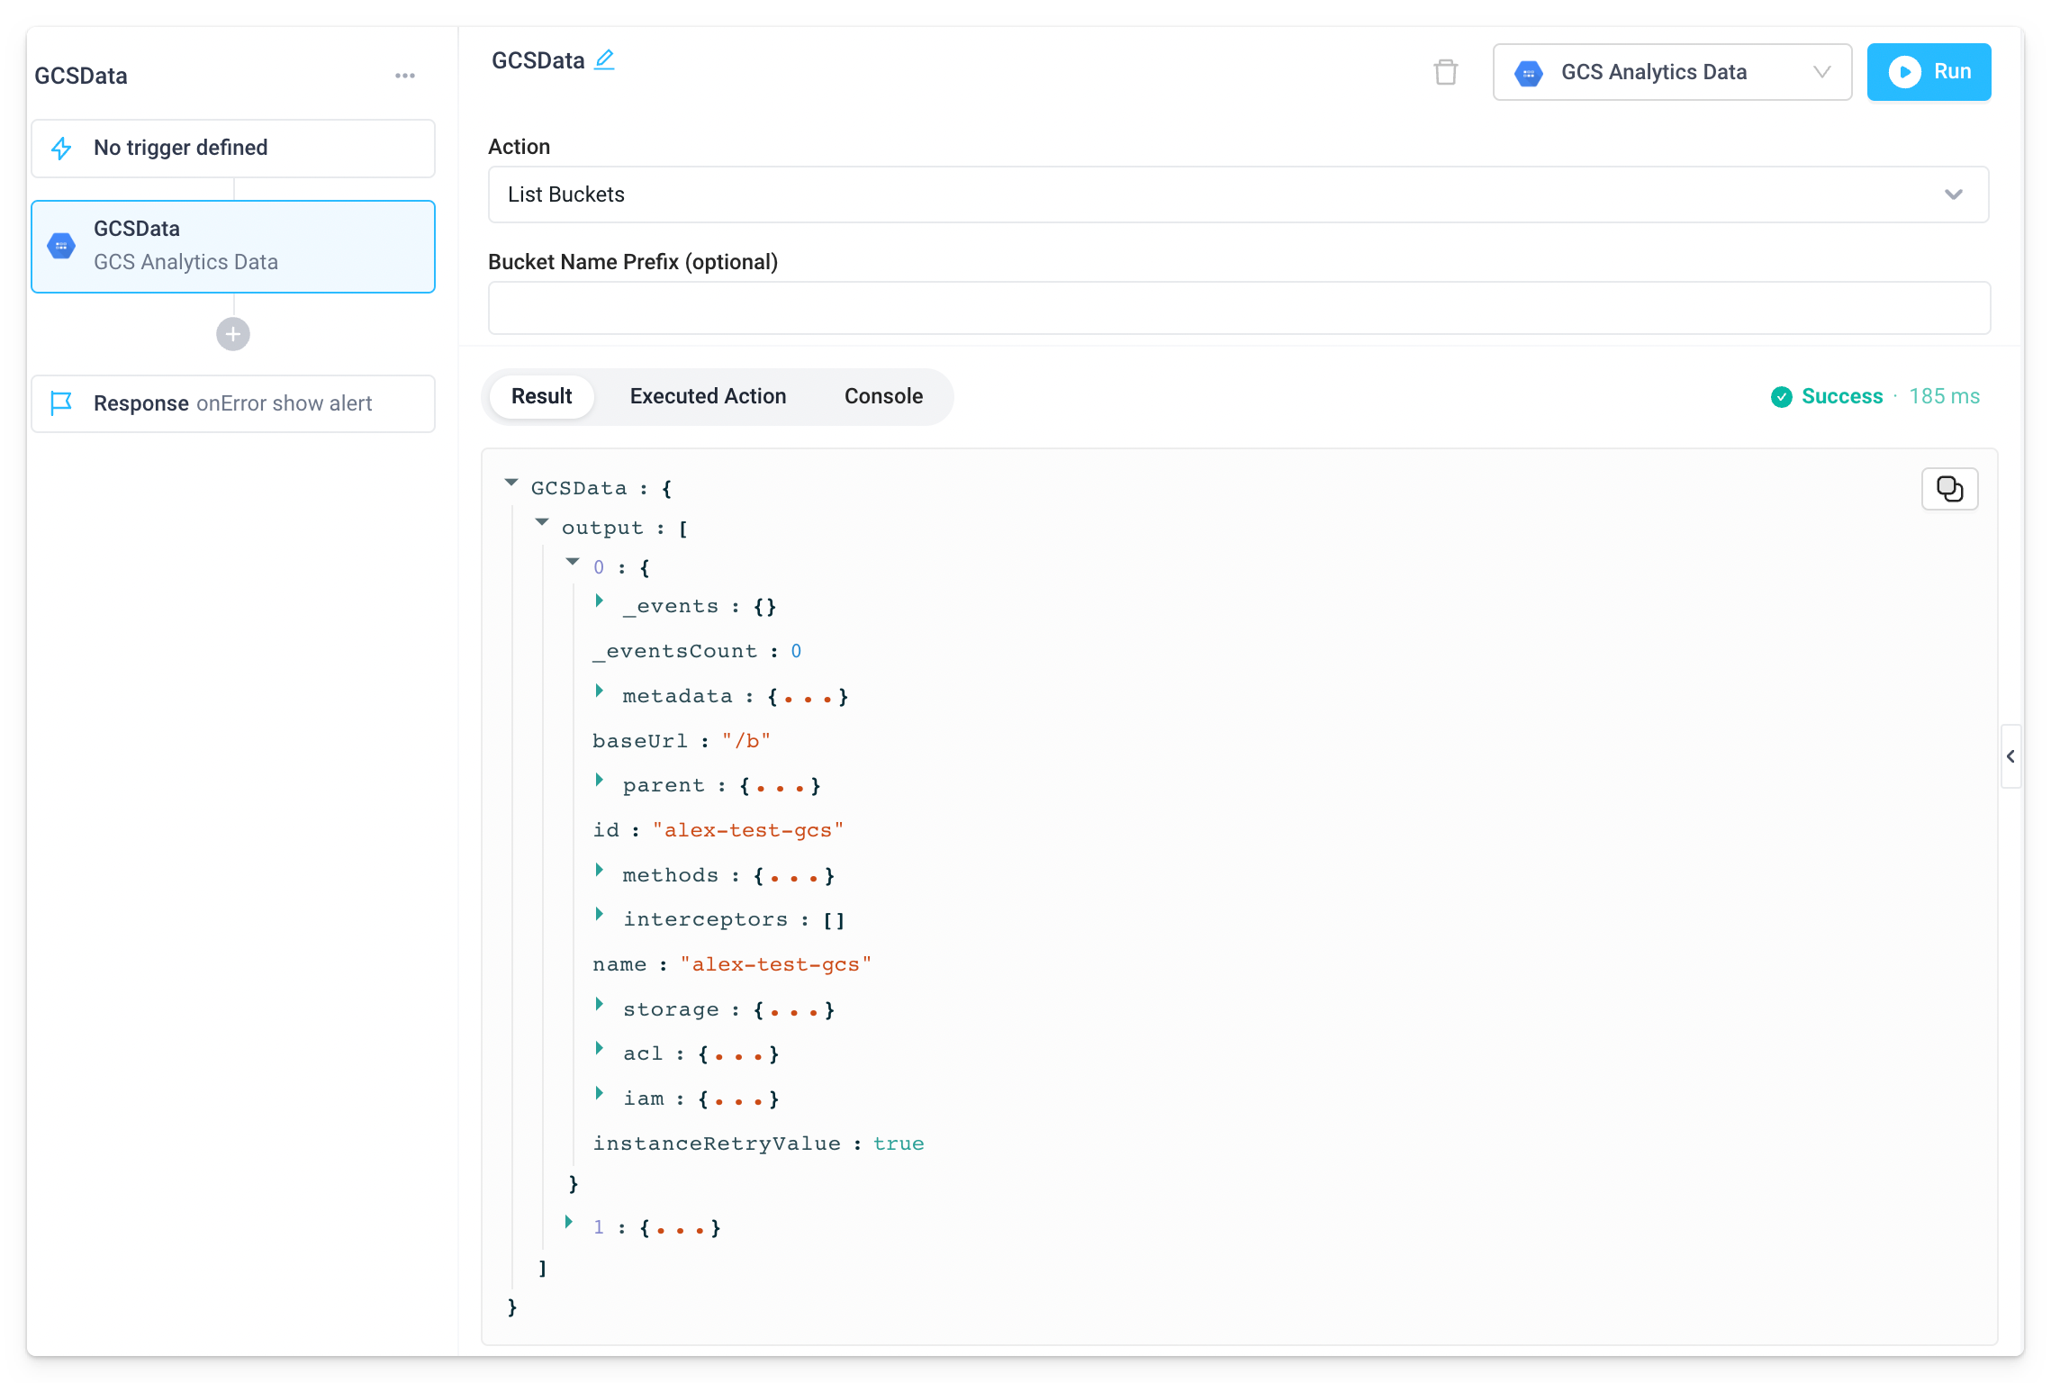Select the GCSData GCS Analytics Data step

click(233, 246)
